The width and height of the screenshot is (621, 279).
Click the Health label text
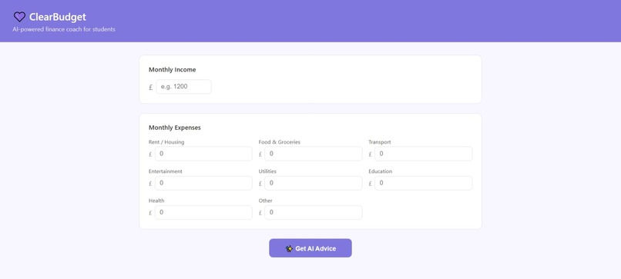click(x=156, y=201)
